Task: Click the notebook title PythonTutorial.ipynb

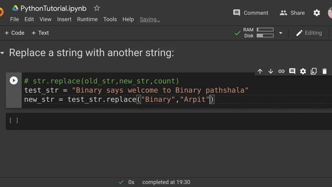Action: [x=53, y=8]
